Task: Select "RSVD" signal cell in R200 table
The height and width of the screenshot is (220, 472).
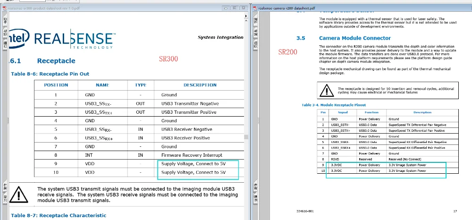Action: click(x=335, y=159)
